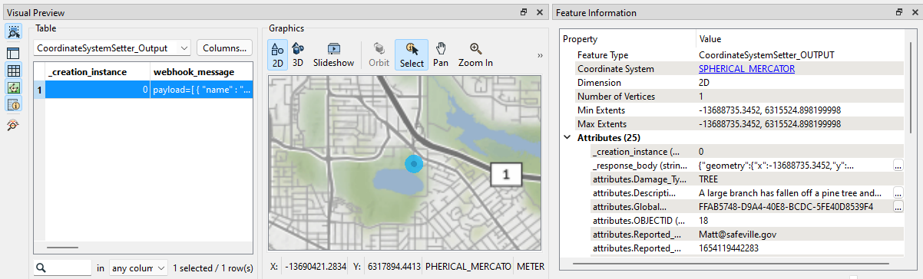This screenshot has height=279, width=923.
Task: Click the Orbit tool
Action: click(x=379, y=54)
